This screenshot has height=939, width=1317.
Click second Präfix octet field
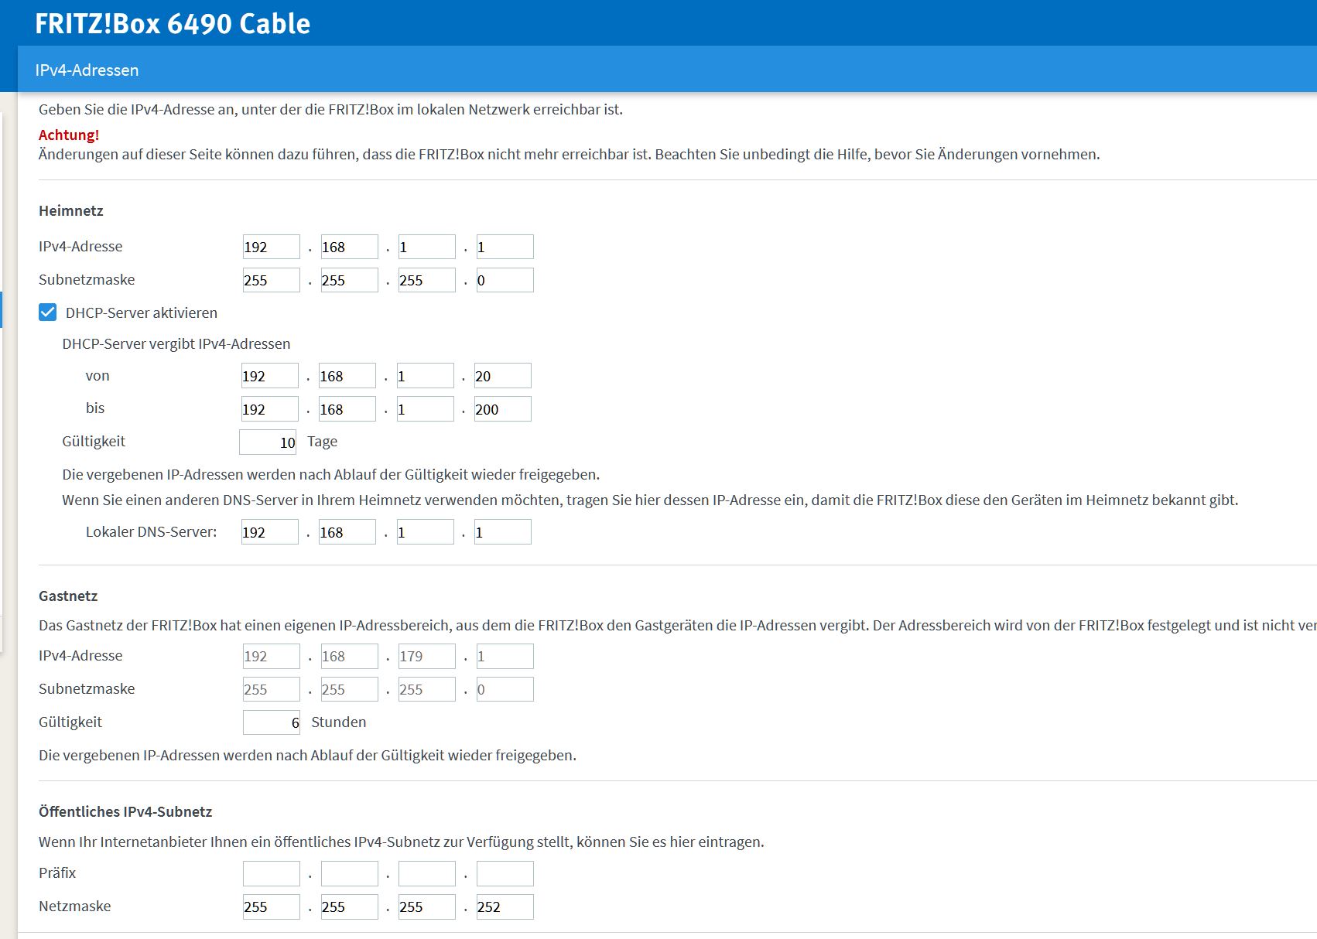pyautogui.click(x=349, y=873)
